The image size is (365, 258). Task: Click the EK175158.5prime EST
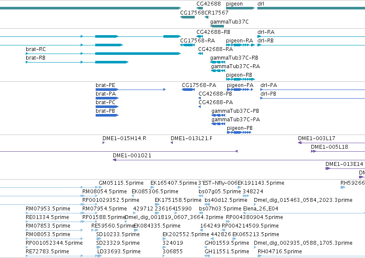[x=157, y=204]
